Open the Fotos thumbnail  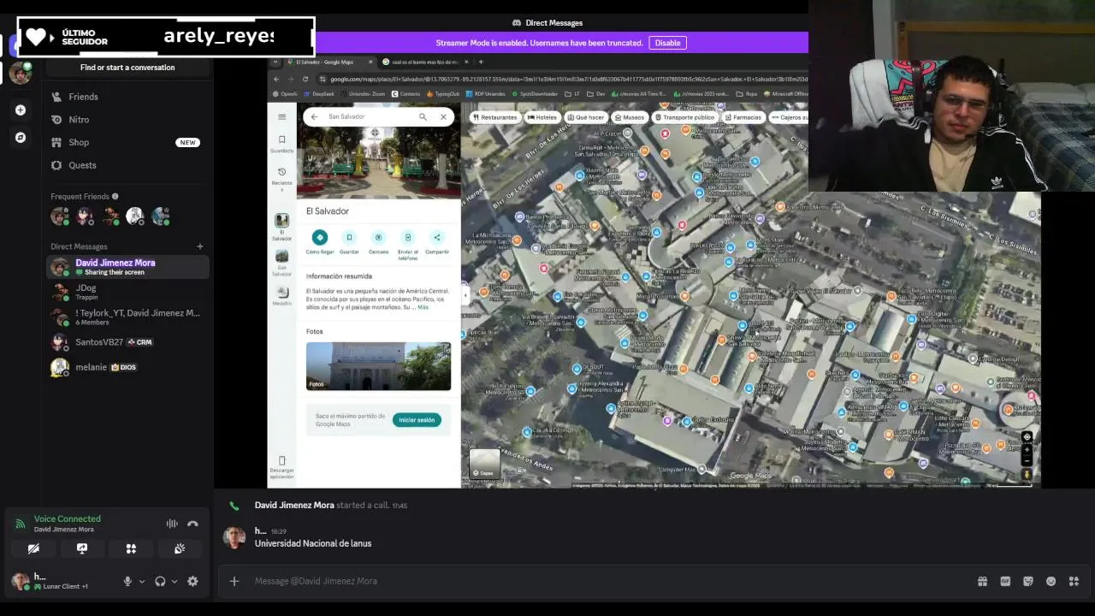(x=378, y=366)
